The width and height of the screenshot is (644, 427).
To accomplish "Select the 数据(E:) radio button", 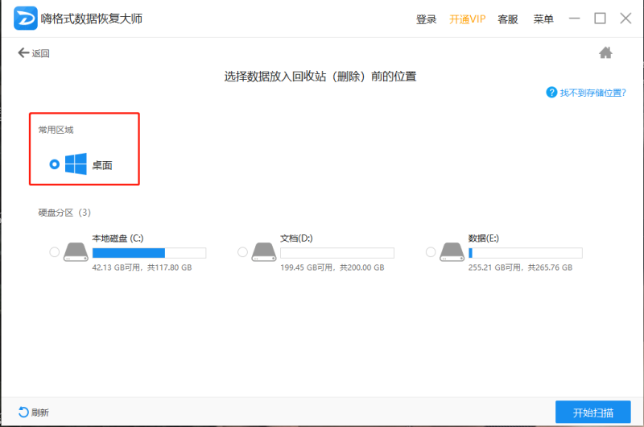I will click(x=431, y=252).
